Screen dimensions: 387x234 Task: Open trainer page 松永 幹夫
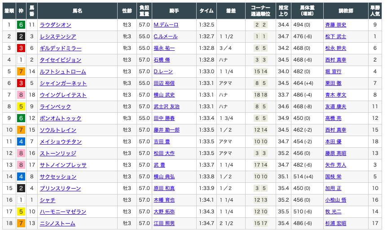pos(336,49)
